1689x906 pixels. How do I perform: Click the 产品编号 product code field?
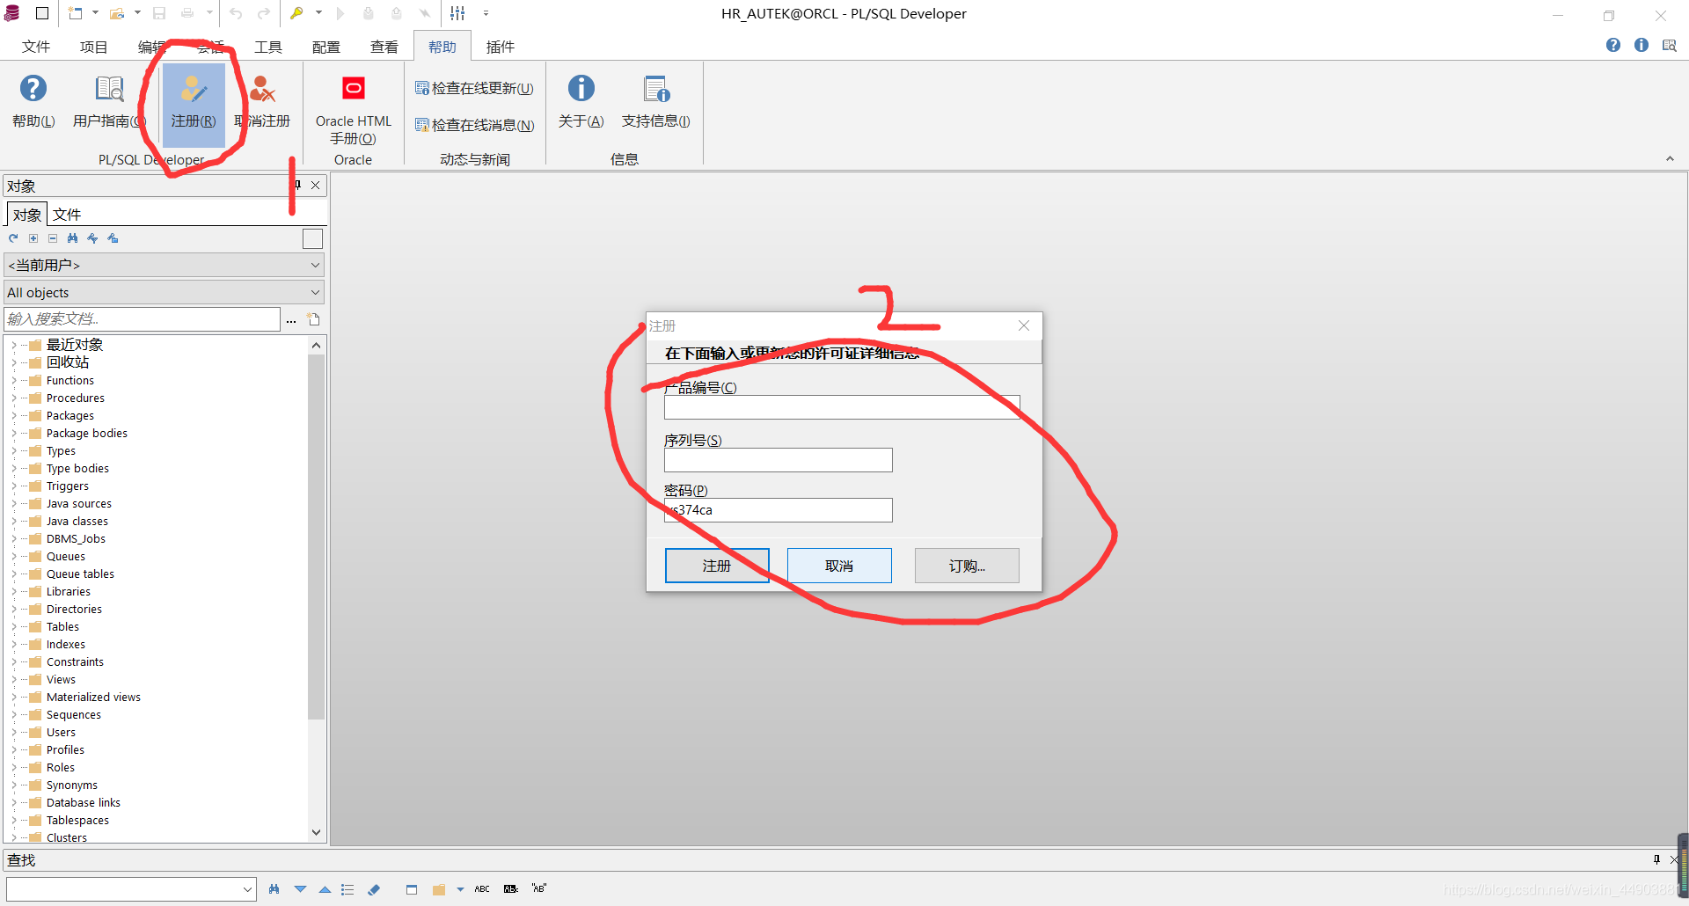[x=842, y=407]
